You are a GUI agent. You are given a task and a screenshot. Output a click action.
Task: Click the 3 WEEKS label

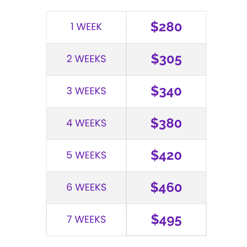(x=86, y=91)
